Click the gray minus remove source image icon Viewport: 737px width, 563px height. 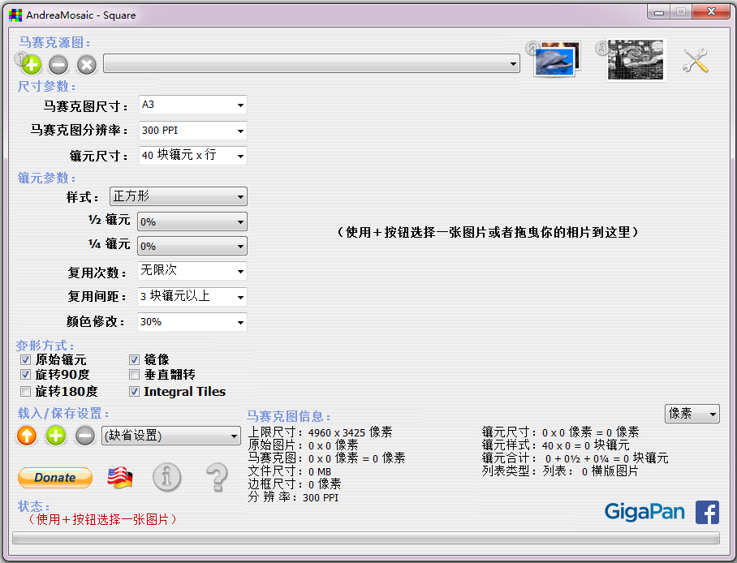tap(58, 65)
